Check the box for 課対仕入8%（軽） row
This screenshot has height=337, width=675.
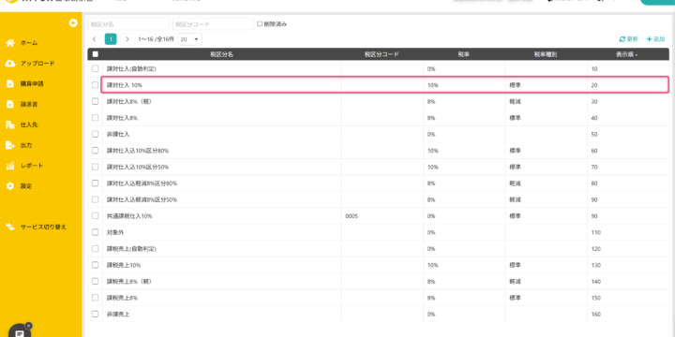(95, 101)
